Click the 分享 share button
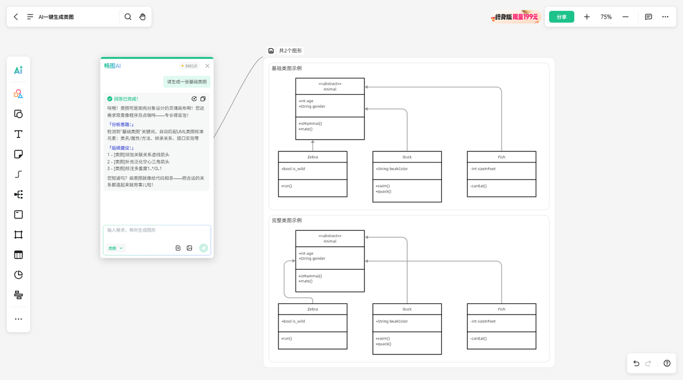683x380 pixels. point(561,17)
